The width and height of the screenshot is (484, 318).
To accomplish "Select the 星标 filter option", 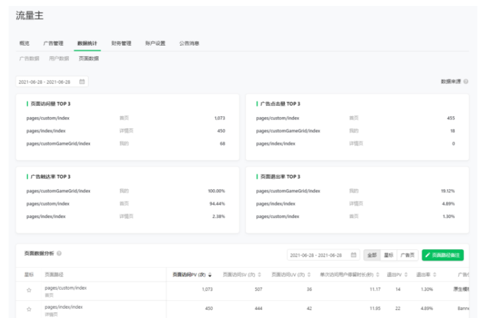I will click(x=388, y=255).
